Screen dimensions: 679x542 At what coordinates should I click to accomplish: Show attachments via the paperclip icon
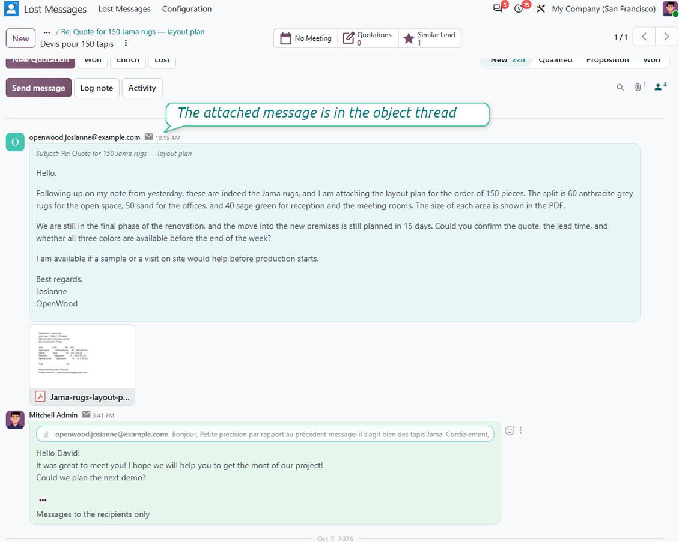point(639,88)
